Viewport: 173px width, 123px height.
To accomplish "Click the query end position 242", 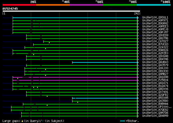I will tap(137, 13).
